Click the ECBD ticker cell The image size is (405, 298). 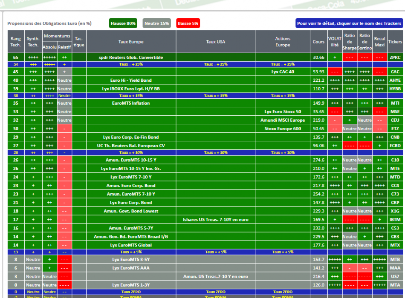(x=395, y=146)
